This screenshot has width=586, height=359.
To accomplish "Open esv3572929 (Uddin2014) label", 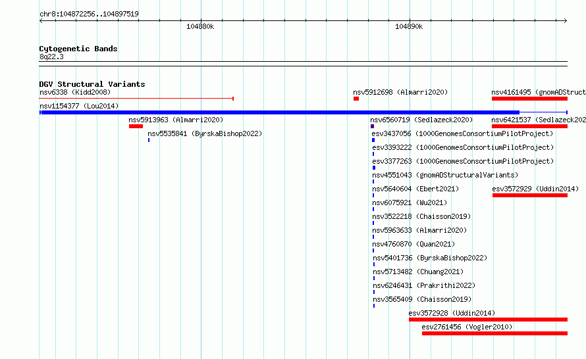I will pyautogui.click(x=535, y=189).
